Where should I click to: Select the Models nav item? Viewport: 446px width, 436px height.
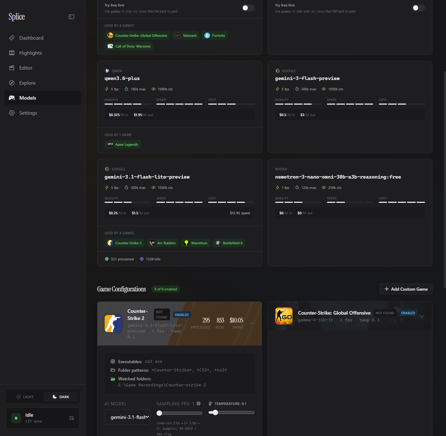click(x=42, y=98)
